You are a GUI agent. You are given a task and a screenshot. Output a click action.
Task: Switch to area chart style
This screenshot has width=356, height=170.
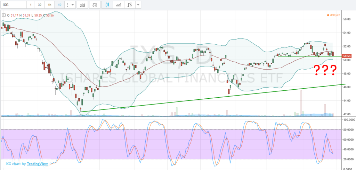pos(119,5)
